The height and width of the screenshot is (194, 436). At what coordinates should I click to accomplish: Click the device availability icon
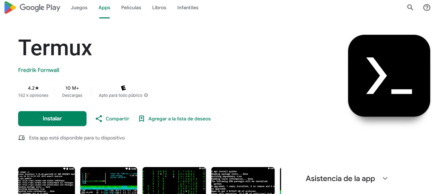pos(22,138)
